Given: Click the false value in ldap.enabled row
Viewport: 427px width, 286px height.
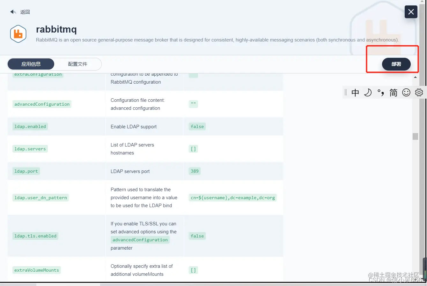Looking at the screenshot, I should tap(197, 126).
